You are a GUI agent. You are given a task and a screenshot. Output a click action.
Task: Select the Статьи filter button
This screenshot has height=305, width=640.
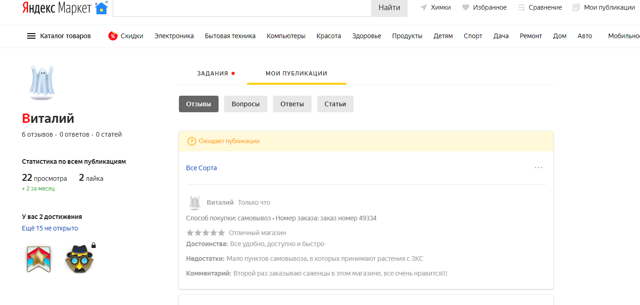click(335, 104)
